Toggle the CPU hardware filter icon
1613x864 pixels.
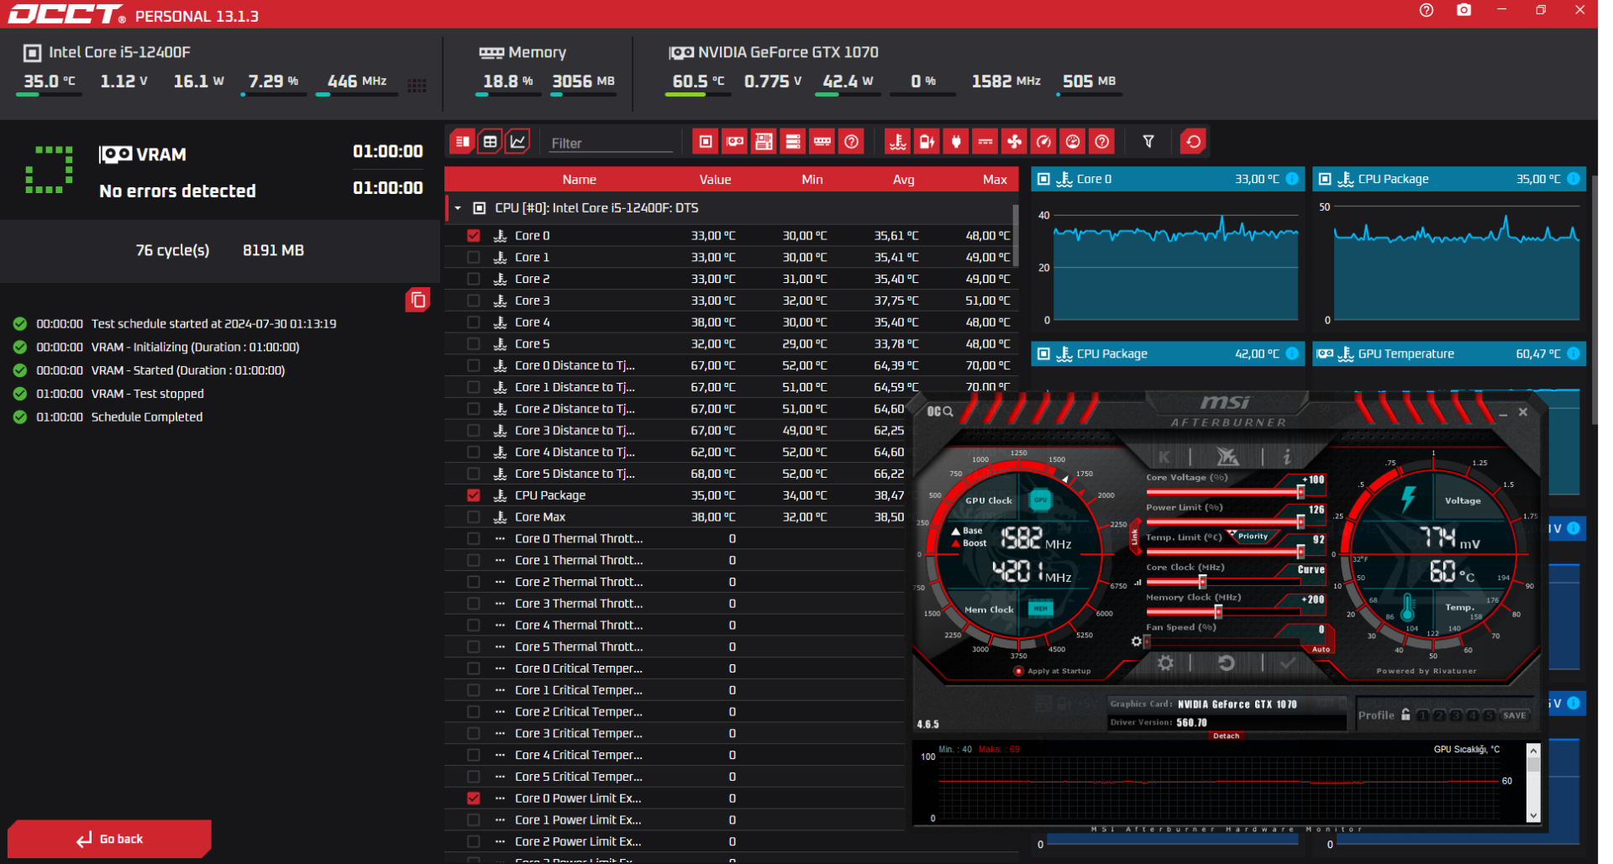[706, 142]
